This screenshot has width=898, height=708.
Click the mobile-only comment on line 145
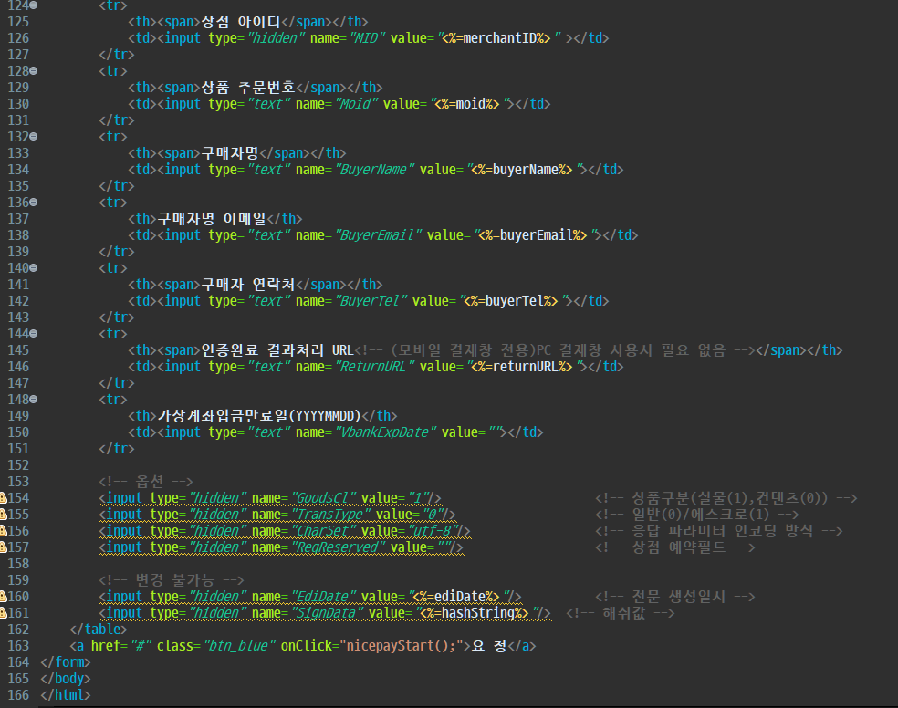click(555, 350)
